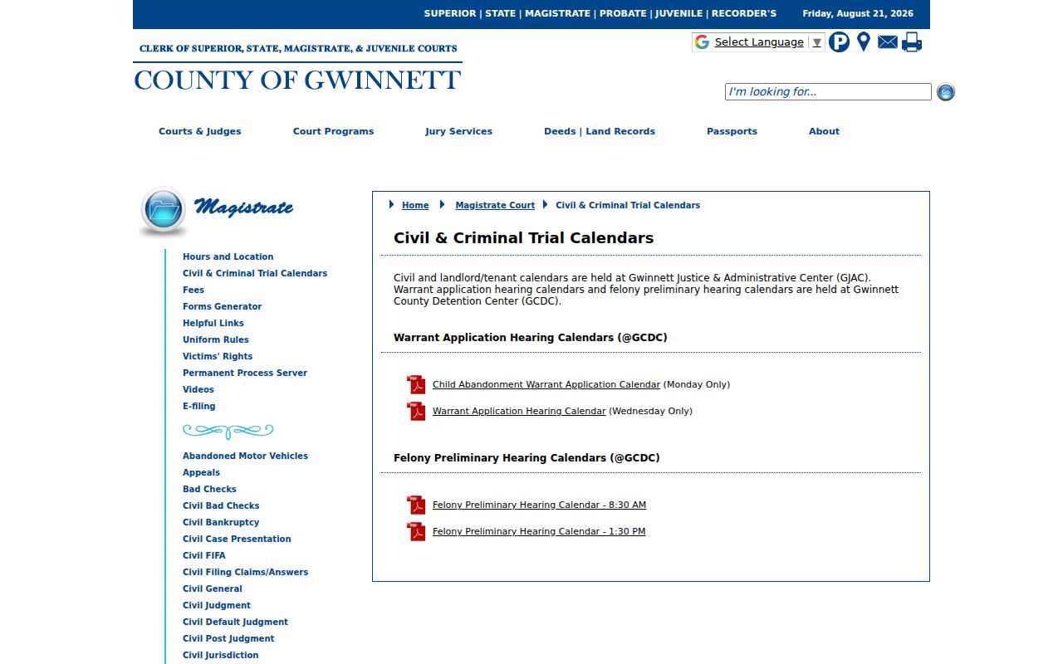
Task: Open Abandoned Motor Vehicles link
Action: [245, 456]
